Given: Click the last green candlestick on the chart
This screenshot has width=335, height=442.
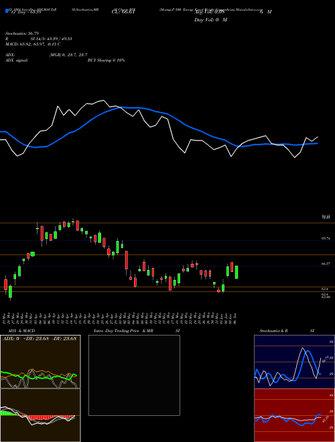Looking at the screenshot, I should tap(237, 272).
